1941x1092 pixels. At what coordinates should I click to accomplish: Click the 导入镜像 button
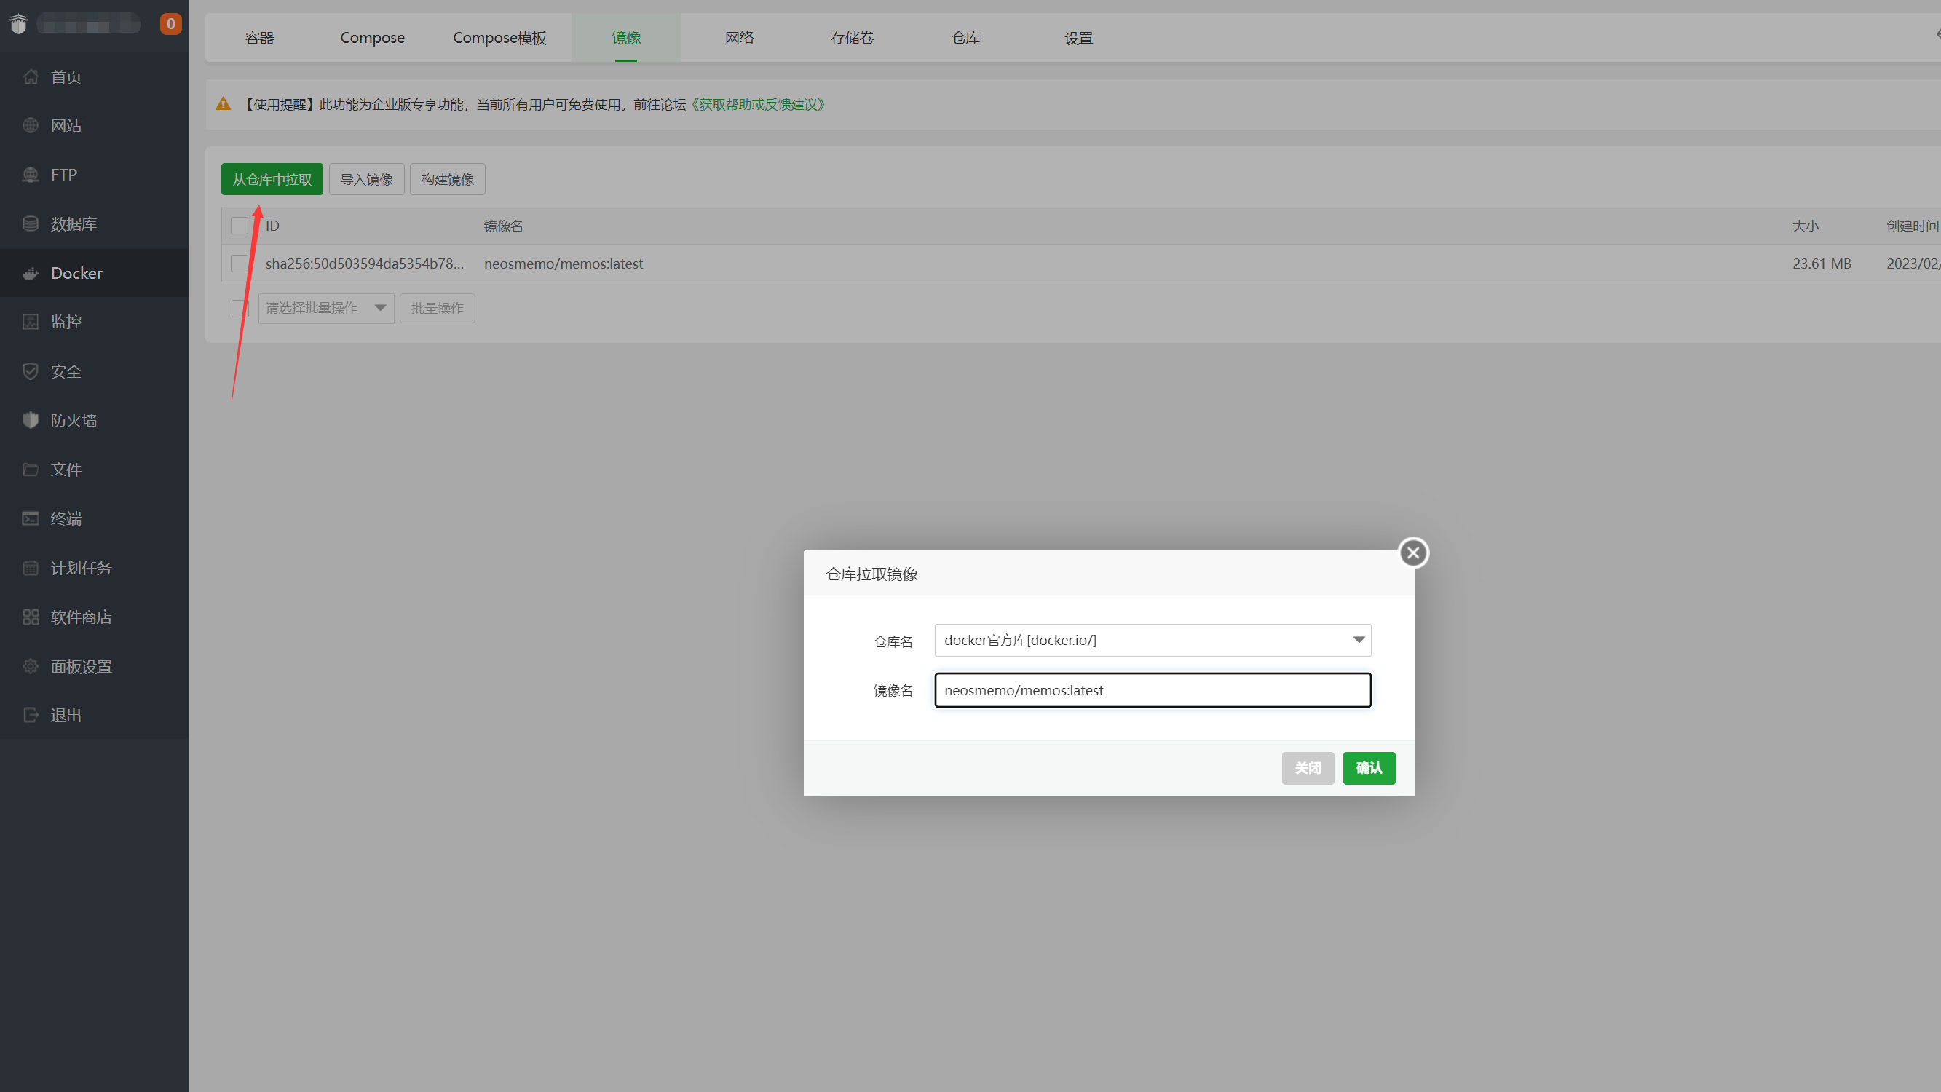(366, 179)
